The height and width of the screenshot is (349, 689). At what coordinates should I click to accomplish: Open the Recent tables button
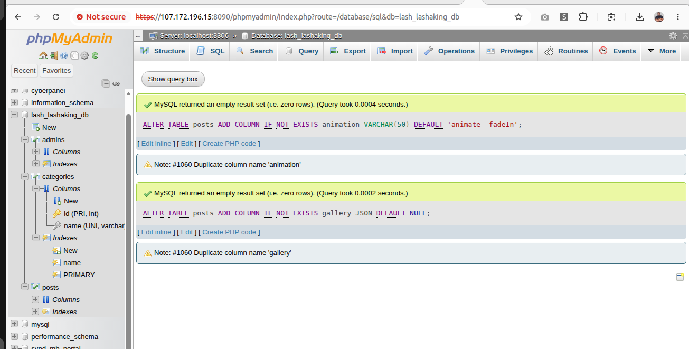click(25, 71)
